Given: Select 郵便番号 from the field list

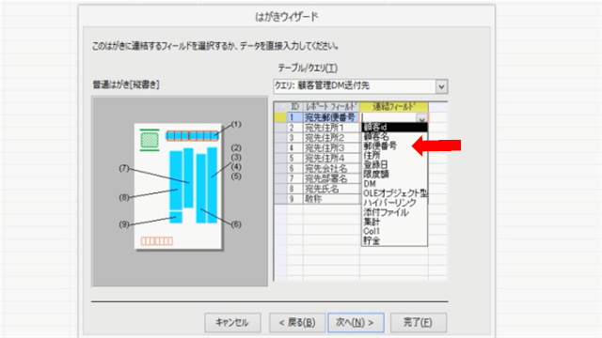Looking at the screenshot, I should (380, 146).
